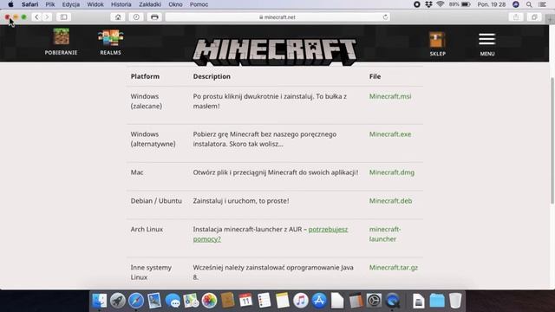Click the minecraft.net address bar
Viewport: 555px width, 312px height.
(277, 17)
